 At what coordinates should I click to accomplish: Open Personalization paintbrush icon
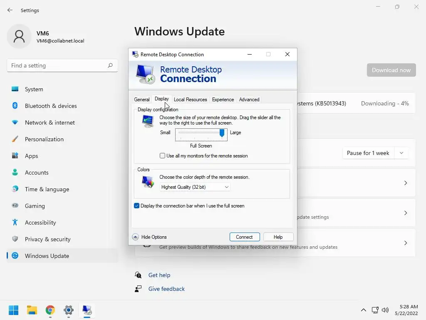point(15,139)
